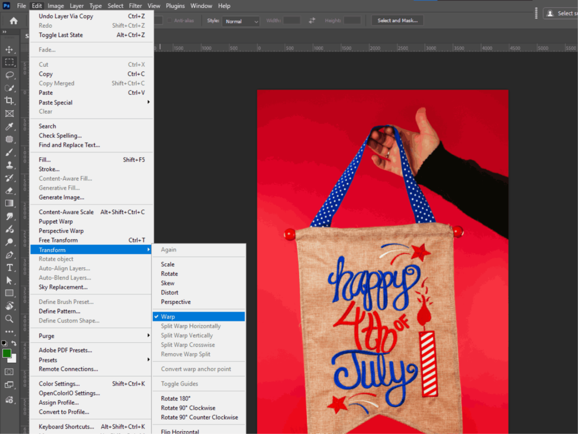Click the swap width and height arrows
Image resolution: width=578 pixels, height=434 pixels.
coord(312,21)
